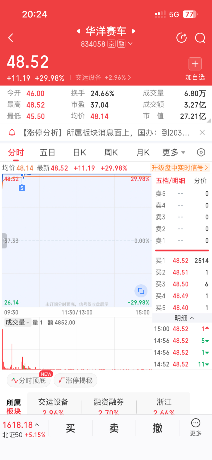Open the 更多 chart period dropdown

point(174,152)
